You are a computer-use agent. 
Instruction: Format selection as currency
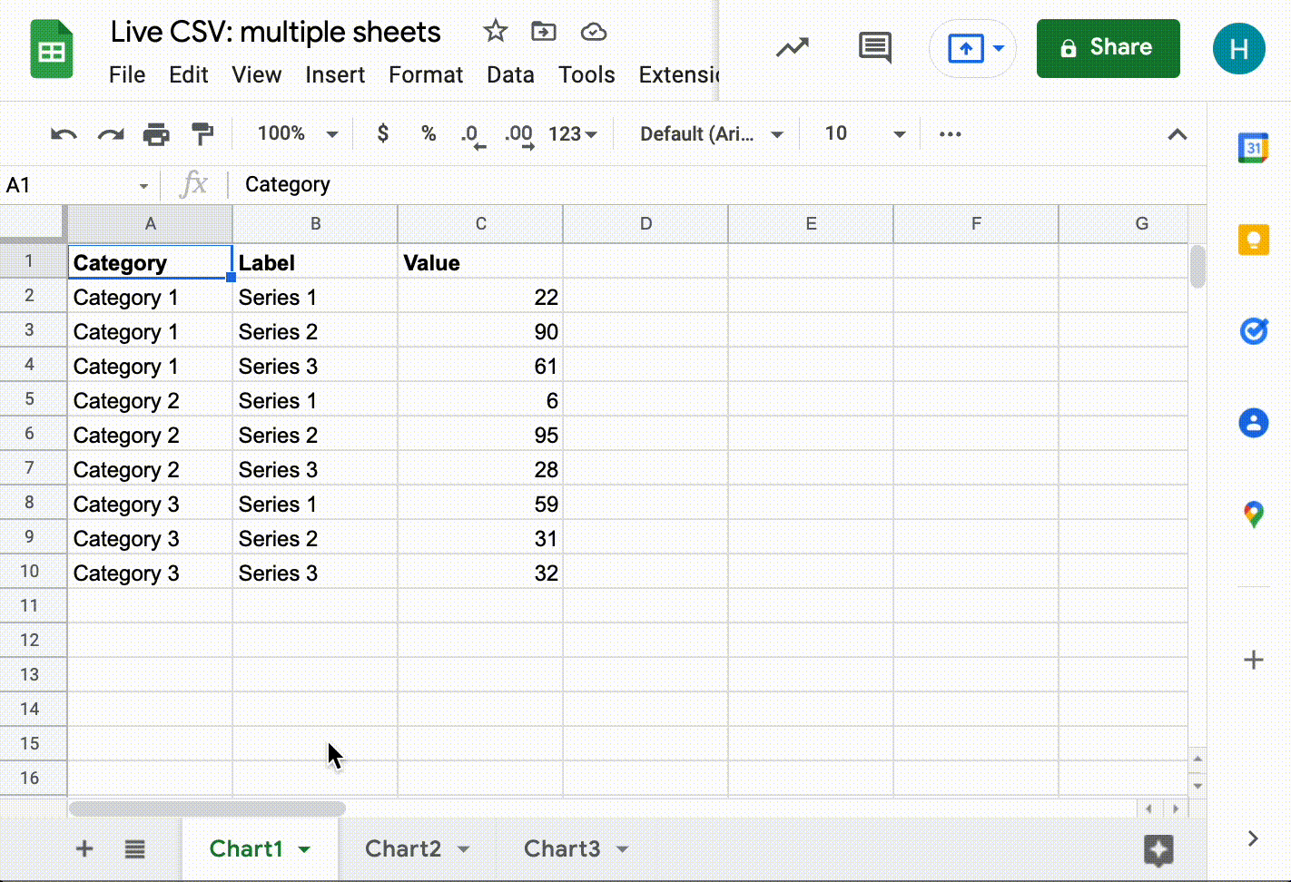point(382,133)
